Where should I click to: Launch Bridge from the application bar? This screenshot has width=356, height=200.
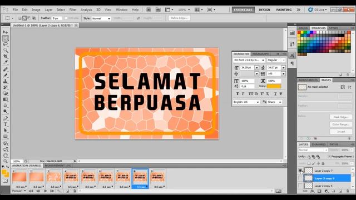click(149, 9)
